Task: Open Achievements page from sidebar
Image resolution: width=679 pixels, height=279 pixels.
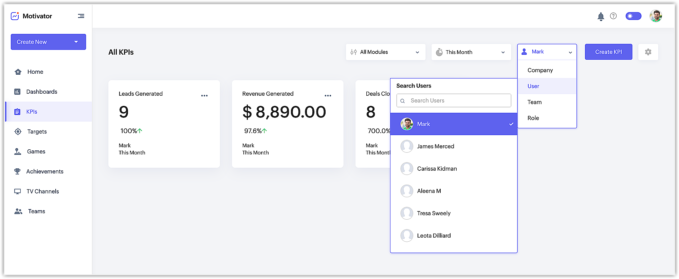Action: [44, 171]
